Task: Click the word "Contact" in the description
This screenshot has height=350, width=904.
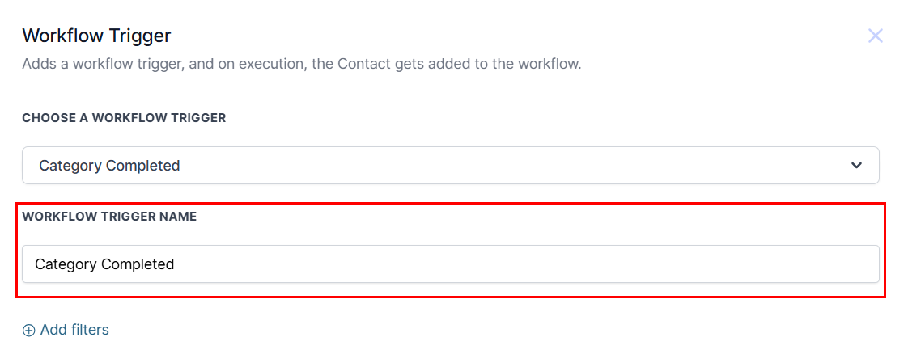Action: [x=365, y=64]
